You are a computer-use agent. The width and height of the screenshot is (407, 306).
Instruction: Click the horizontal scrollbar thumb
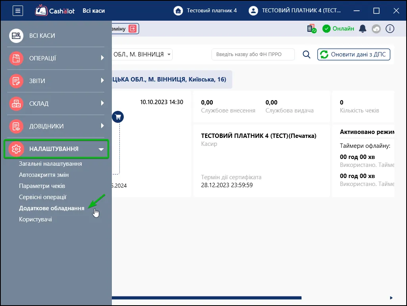[x=207, y=298]
